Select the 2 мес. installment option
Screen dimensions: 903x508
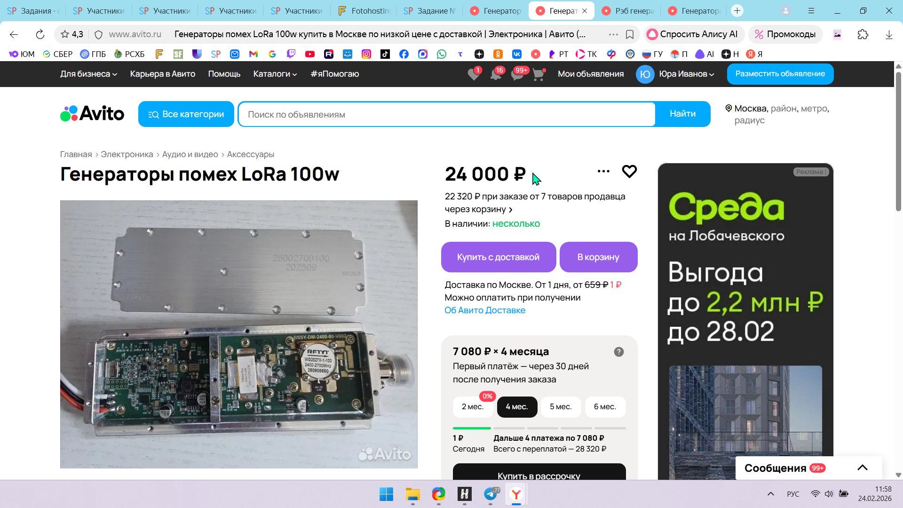pos(472,407)
